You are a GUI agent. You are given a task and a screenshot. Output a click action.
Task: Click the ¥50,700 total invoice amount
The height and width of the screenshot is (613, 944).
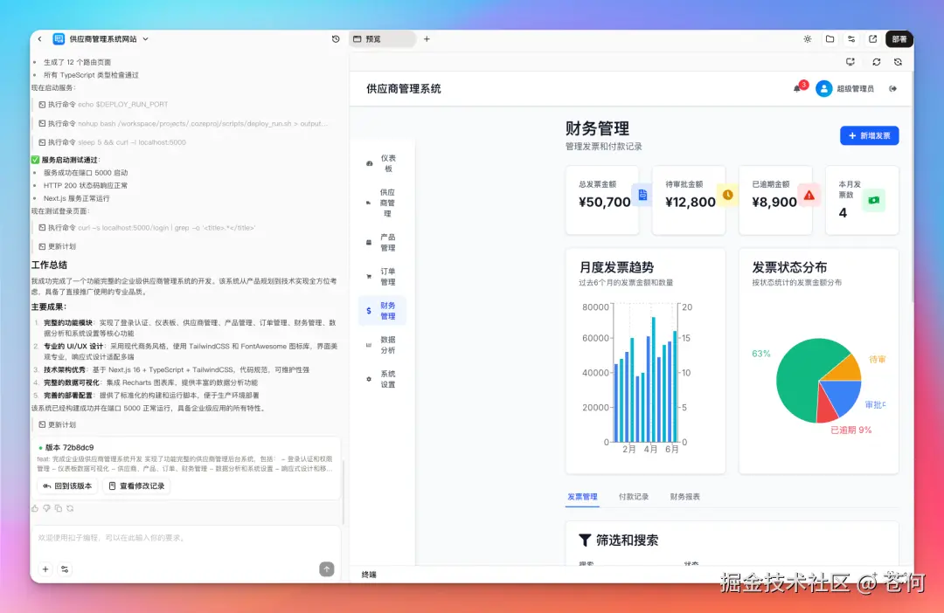click(605, 202)
